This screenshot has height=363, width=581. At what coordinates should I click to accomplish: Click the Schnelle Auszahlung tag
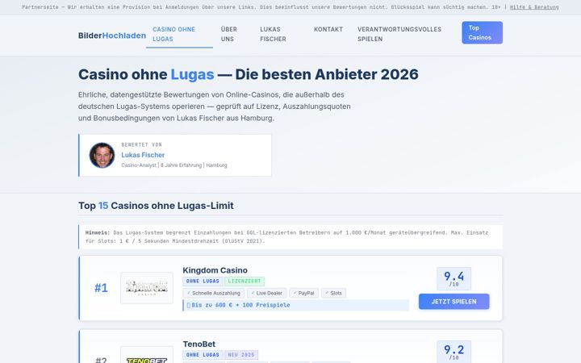point(213,293)
